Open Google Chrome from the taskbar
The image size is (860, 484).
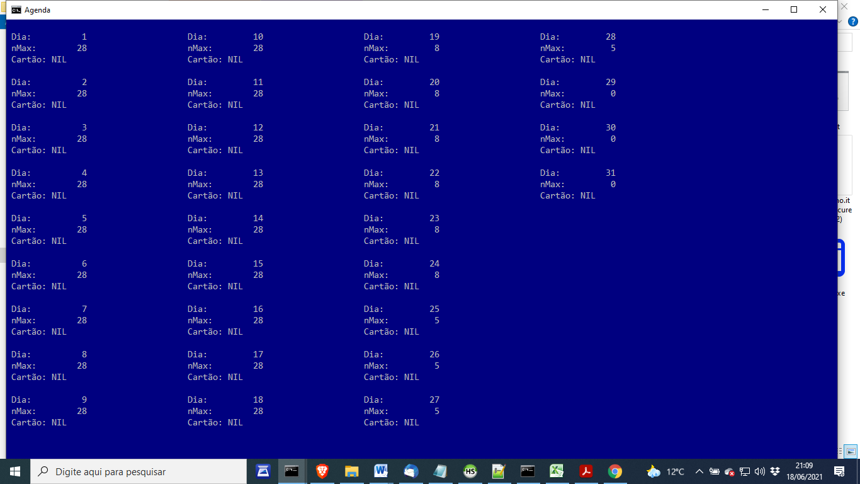[x=615, y=471]
